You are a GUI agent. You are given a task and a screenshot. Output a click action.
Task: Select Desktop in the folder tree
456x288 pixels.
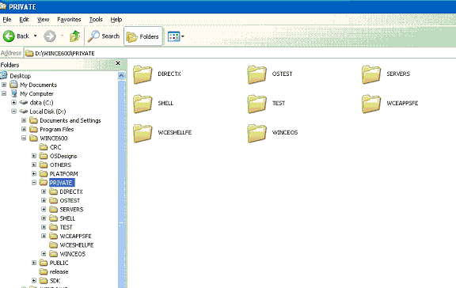(x=21, y=76)
